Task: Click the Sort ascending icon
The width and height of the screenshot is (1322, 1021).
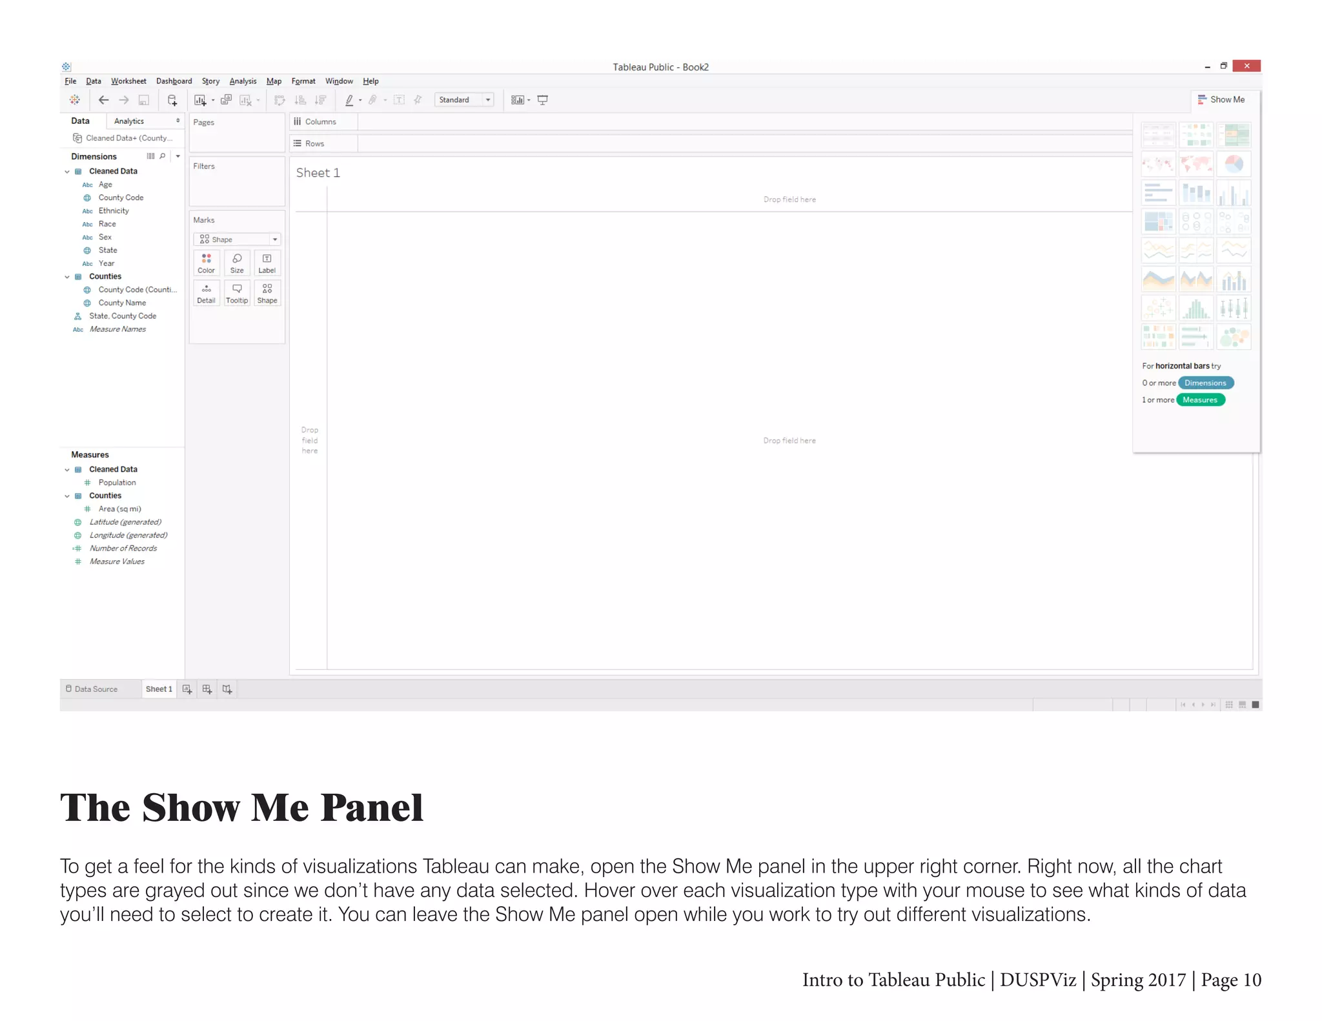Action: 300,100
